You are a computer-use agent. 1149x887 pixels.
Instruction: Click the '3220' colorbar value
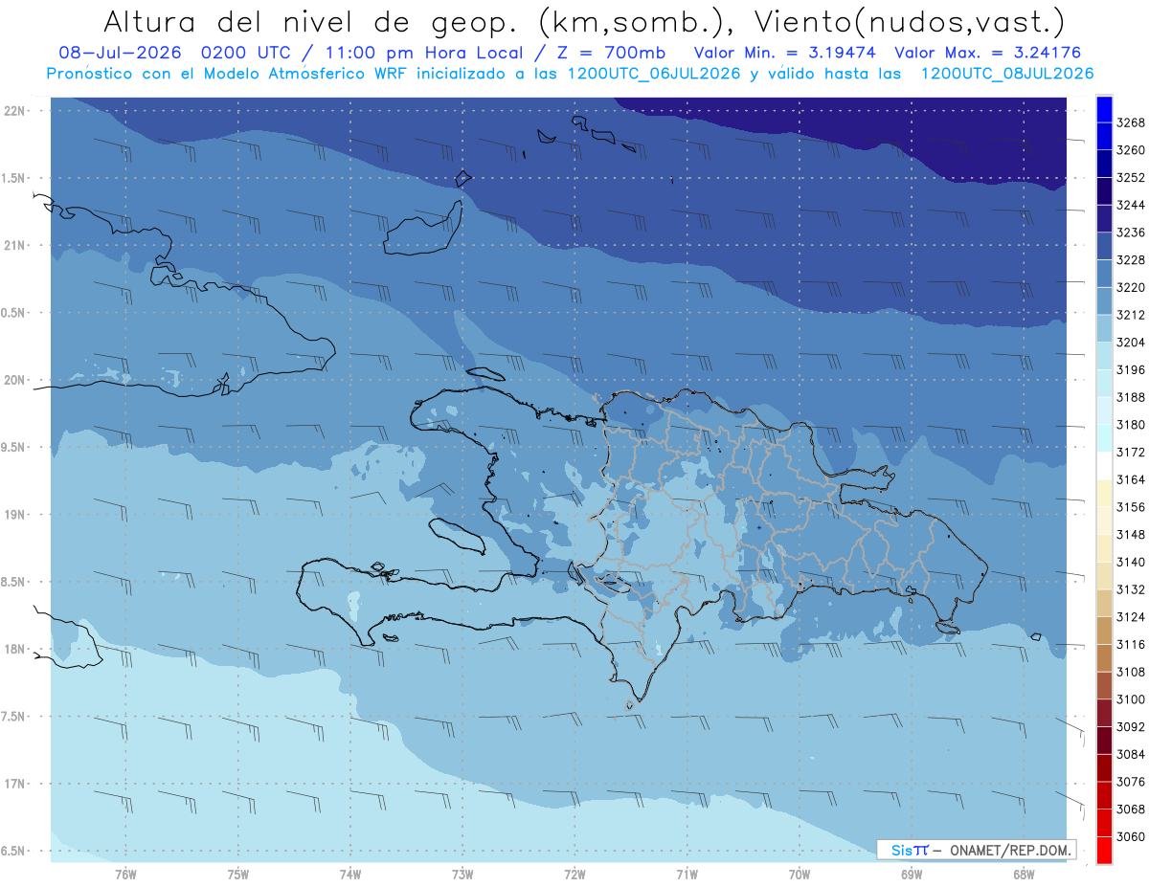pos(1130,287)
